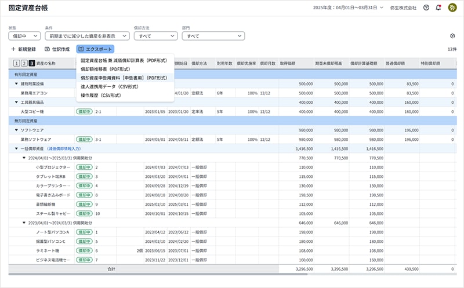
Task: Select the ビジネス電話機セ… asset row
Action: click(x=233, y=260)
